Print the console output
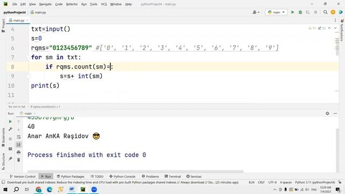Screen dimensions: 345x194 coord(19,152)
